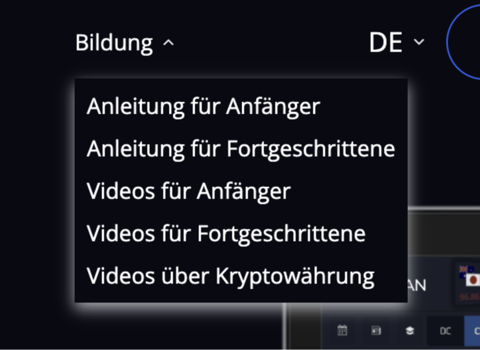This screenshot has width=480, height=350.
Task: Select the Australian flag icon
Action: tap(466, 271)
